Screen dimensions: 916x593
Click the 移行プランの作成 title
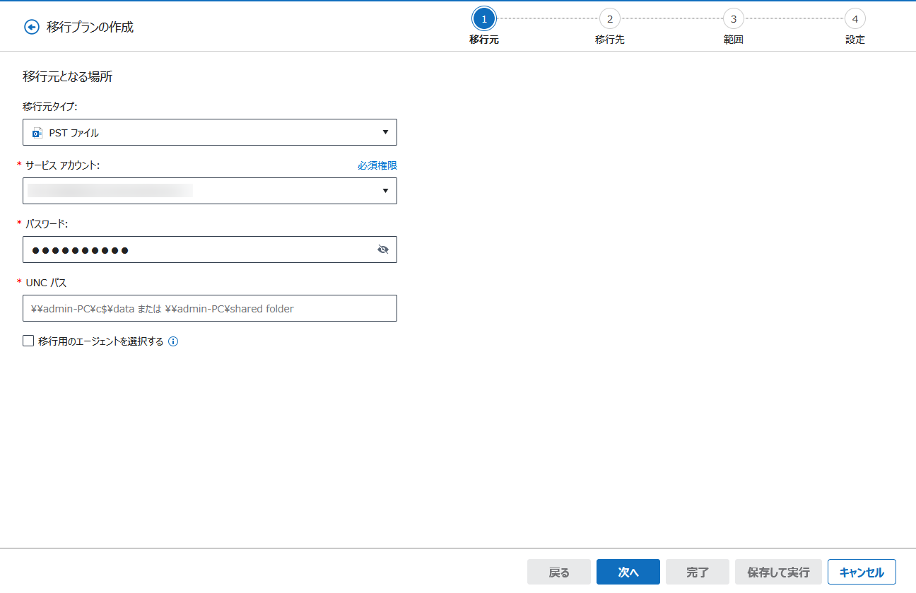(90, 27)
